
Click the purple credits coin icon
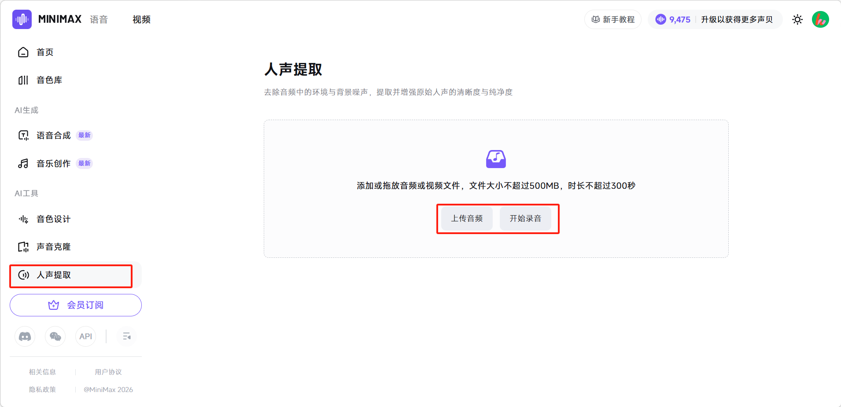(x=660, y=19)
